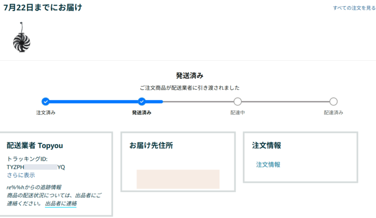The width and height of the screenshot is (376, 218).
Task: Click the 配送業者 Topyou heading
Action: (x=35, y=146)
